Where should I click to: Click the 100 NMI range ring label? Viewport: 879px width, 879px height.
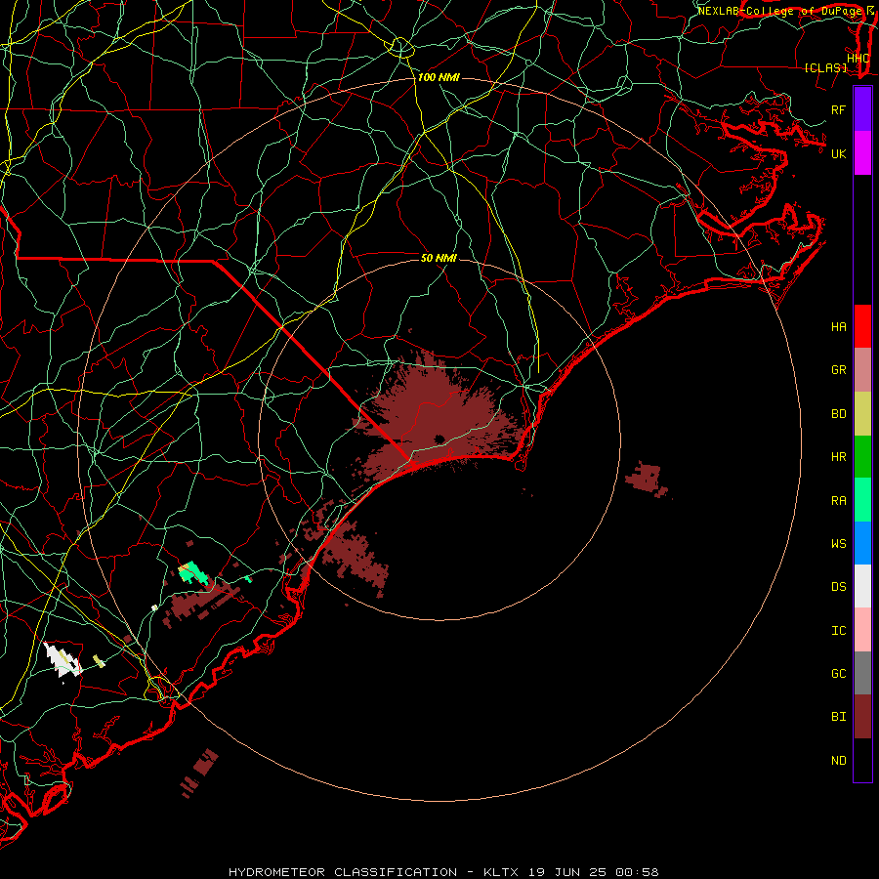click(x=439, y=77)
